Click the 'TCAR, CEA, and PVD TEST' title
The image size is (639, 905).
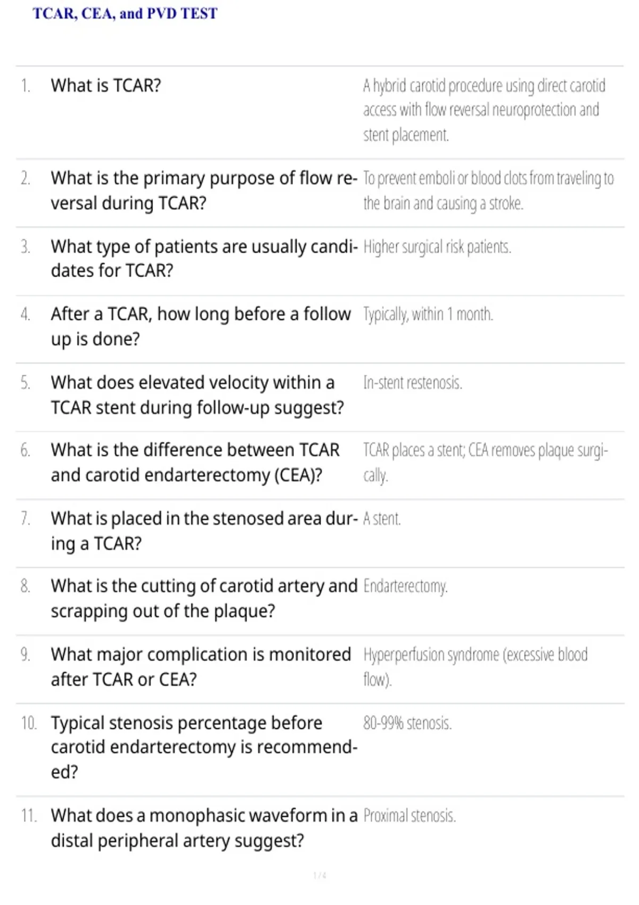click(x=125, y=13)
